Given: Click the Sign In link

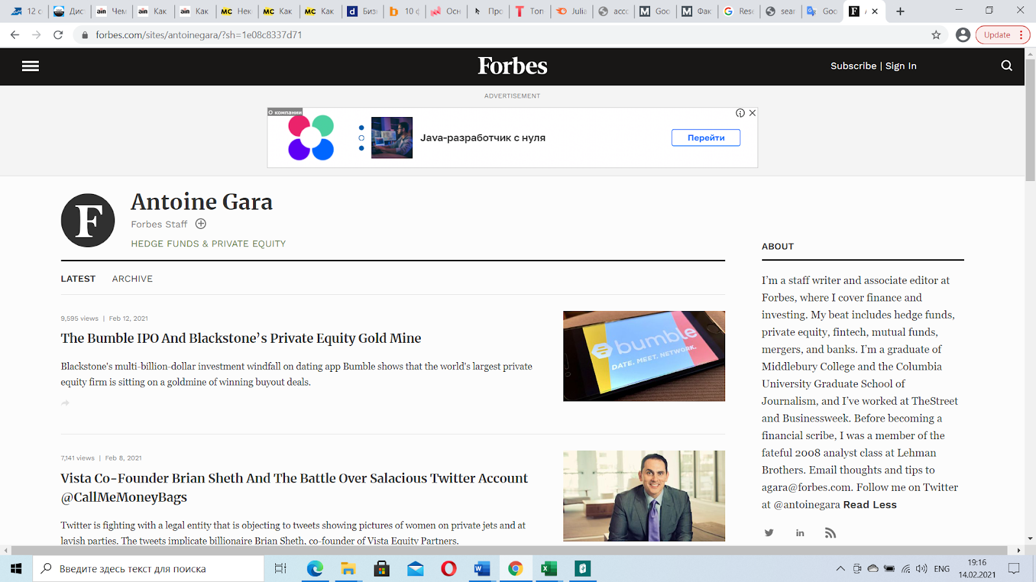Looking at the screenshot, I should (901, 66).
